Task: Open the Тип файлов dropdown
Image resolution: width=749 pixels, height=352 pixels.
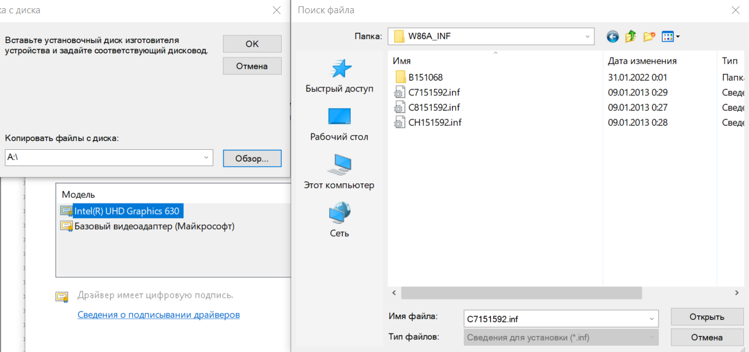Action: (x=561, y=337)
